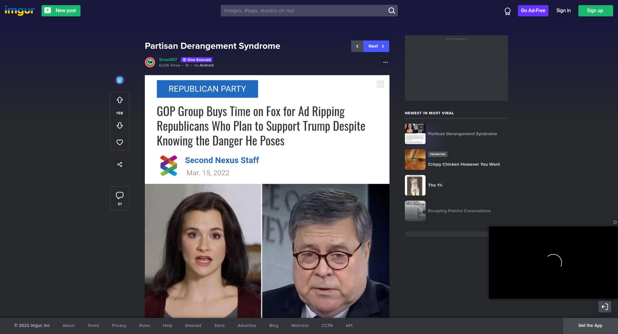Go to previous post with left chevron
The width and height of the screenshot is (618, 334).
[357, 46]
